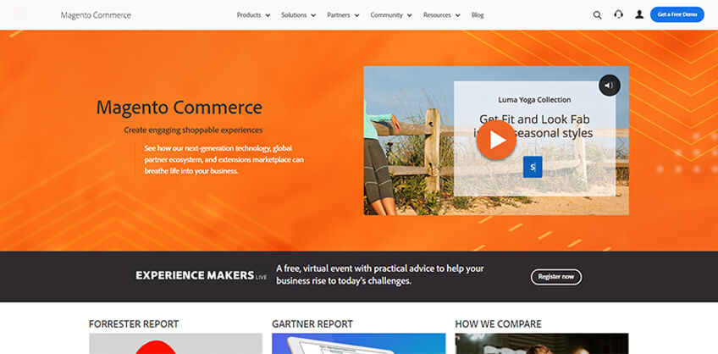The height and width of the screenshot is (354, 718).
Task: Open the How We Compare thumbnail
Action: [542, 344]
